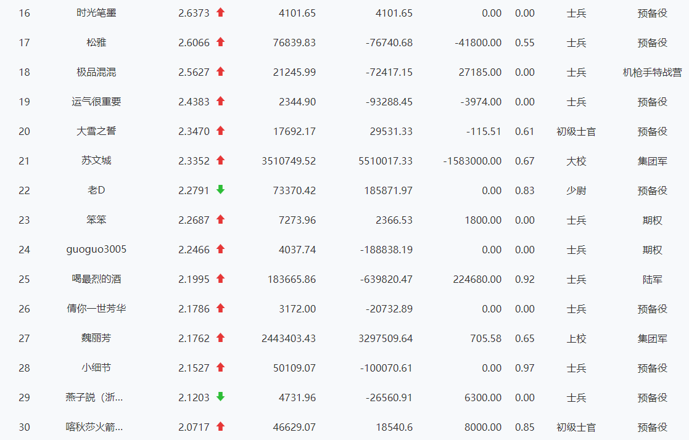Click the green down arrow for 老D
Image resolution: width=689 pixels, height=440 pixels.
pyautogui.click(x=221, y=190)
